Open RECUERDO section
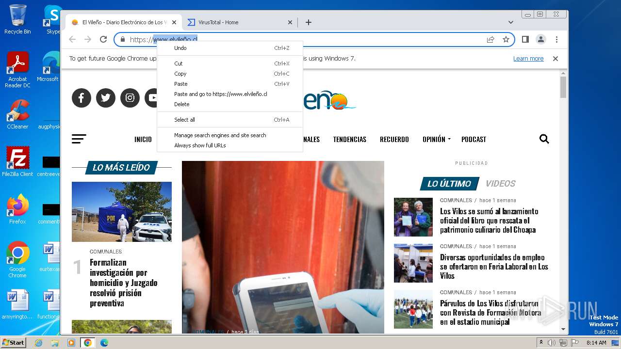621x349 pixels. [x=394, y=140]
